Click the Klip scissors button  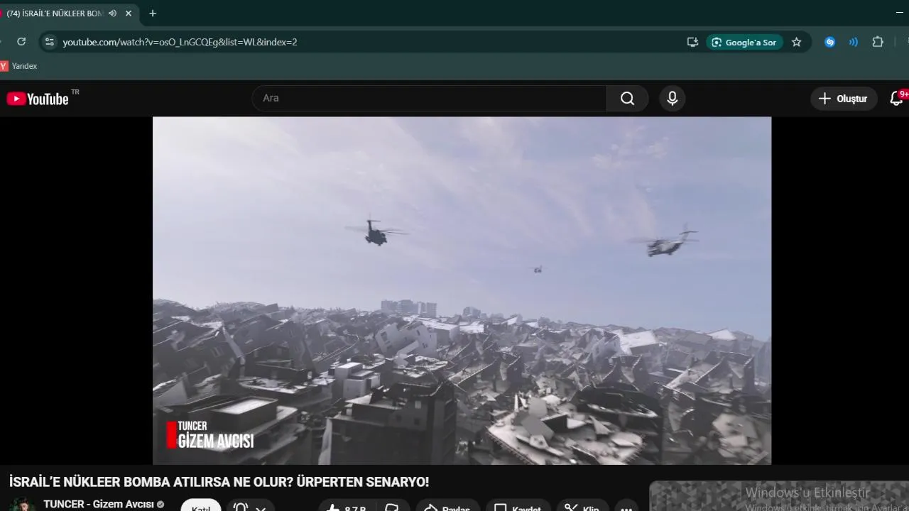tap(582, 506)
